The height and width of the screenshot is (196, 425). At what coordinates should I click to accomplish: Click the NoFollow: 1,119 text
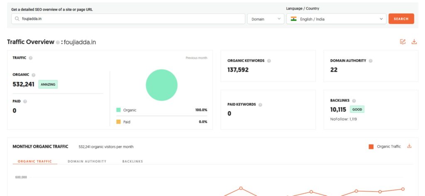(343, 119)
